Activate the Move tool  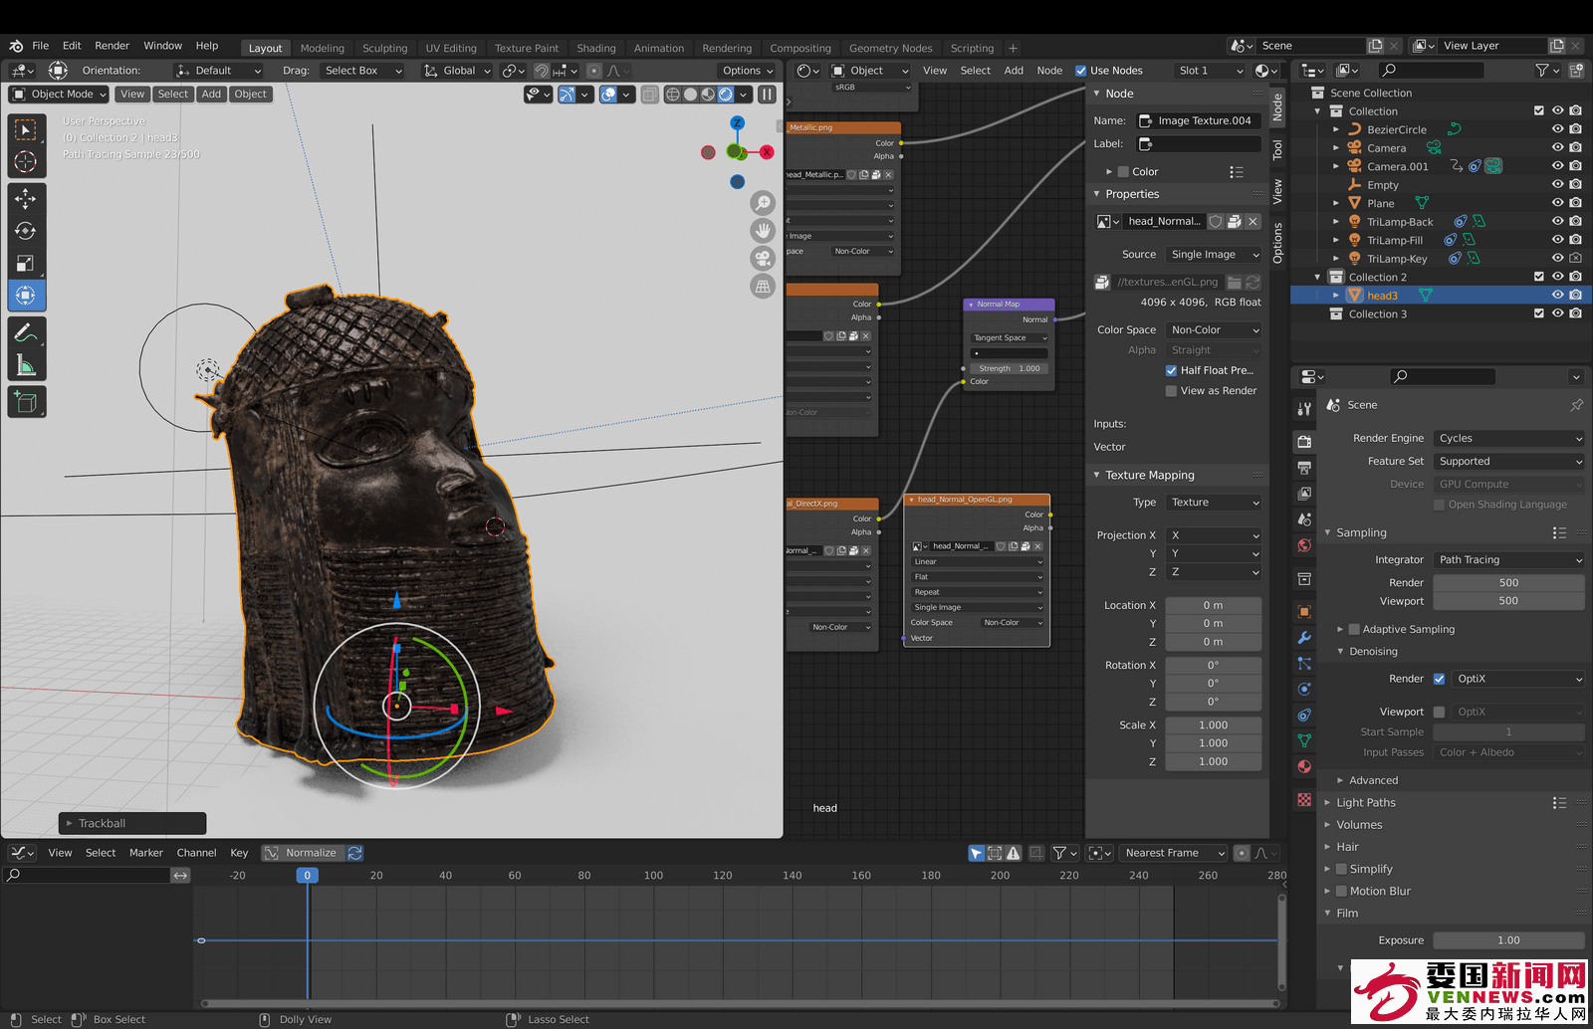coord(26,198)
